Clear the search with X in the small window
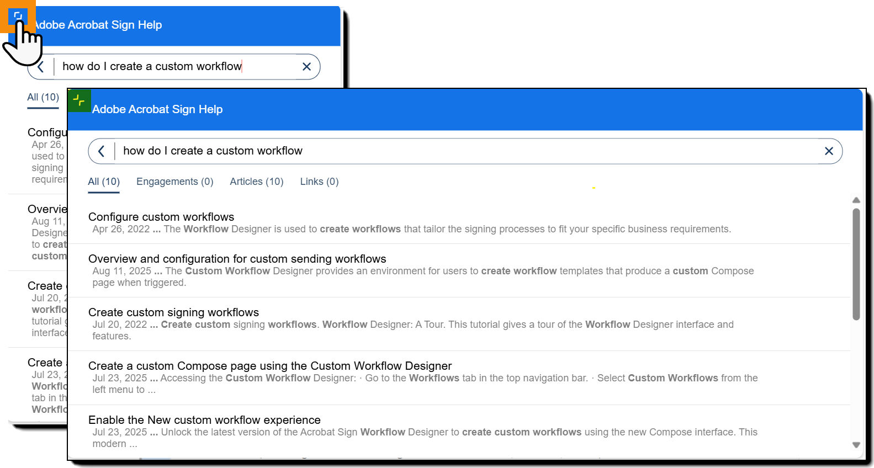The width and height of the screenshot is (874, 468). coord(307,67)
